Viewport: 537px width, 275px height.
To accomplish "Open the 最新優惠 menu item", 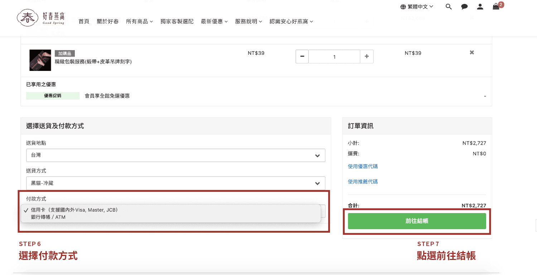I will pyautogui.click(x=214, y=21).
